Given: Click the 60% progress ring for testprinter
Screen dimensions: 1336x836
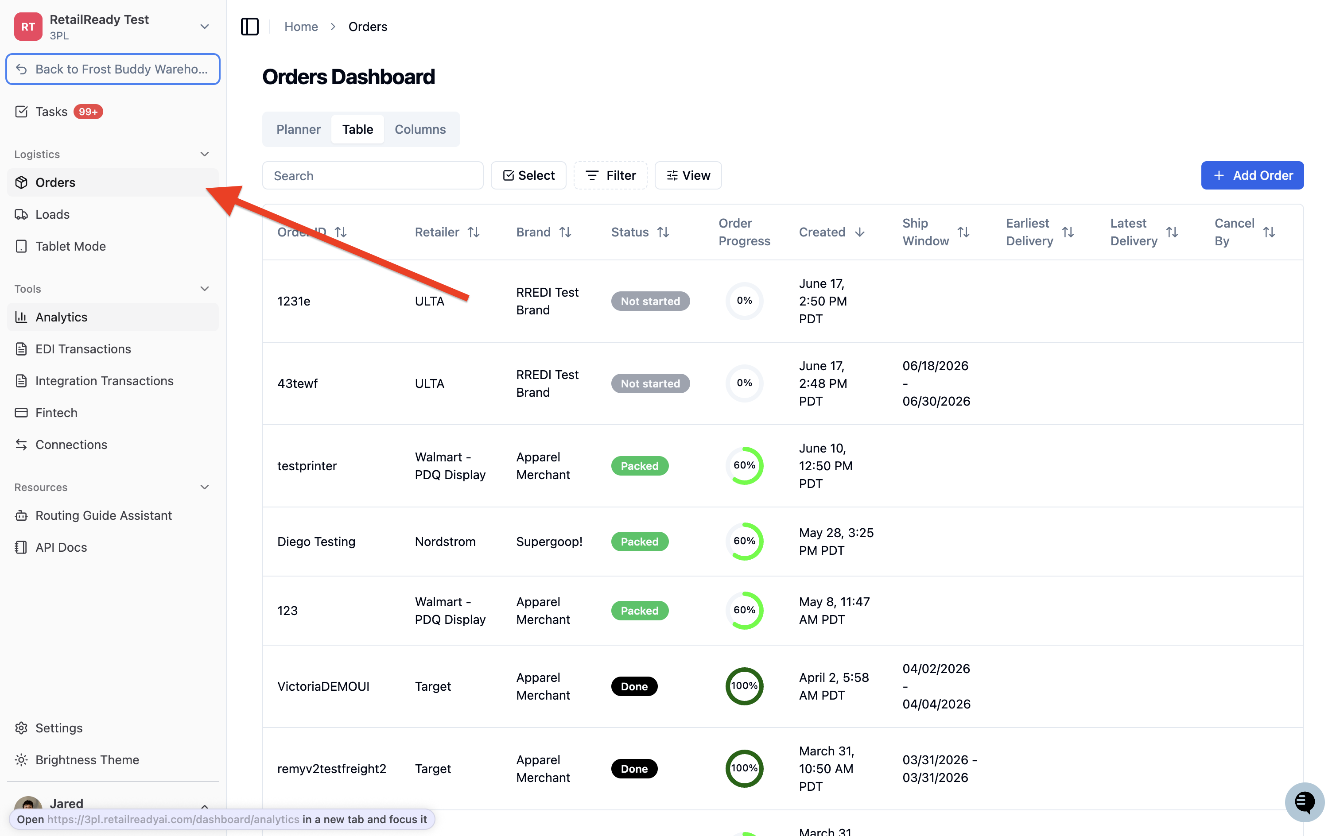Looking at the screenshot, I should [x=744, y=465].
